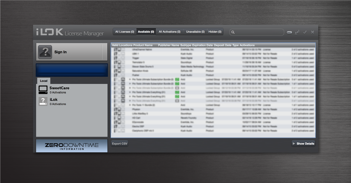Switch to the Unavailable (0) tab
This screenshot has height=183, width=351.
(195, 32)
